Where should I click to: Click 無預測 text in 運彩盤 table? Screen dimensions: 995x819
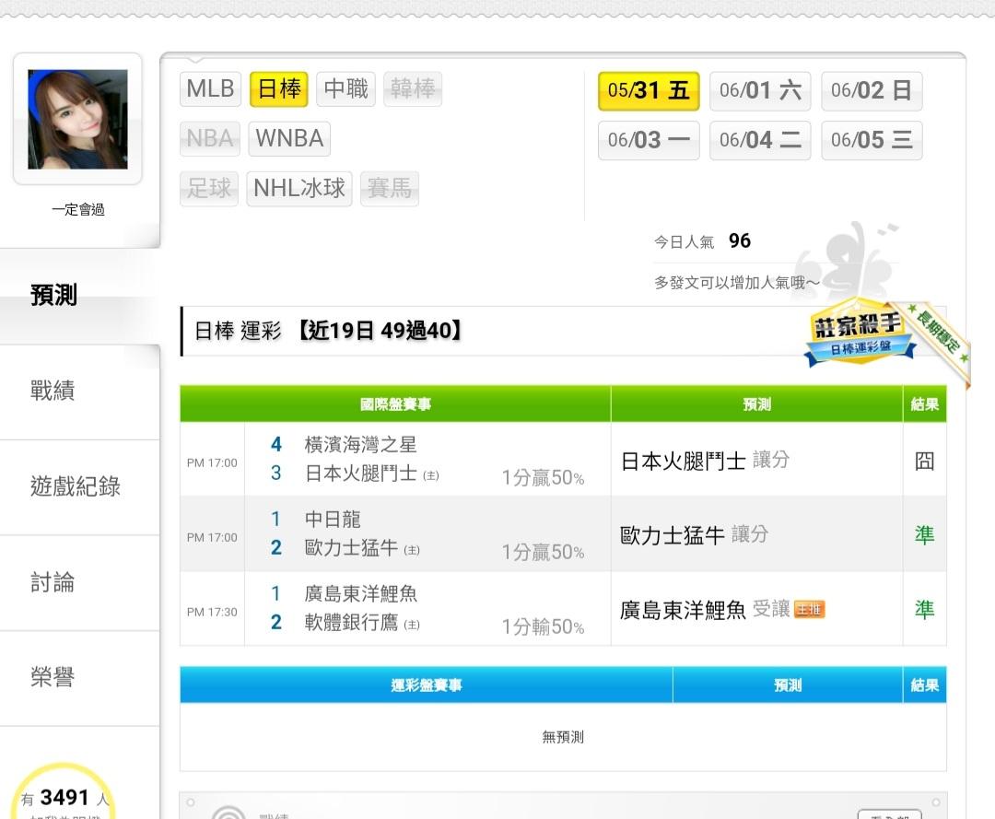(563, 736)
